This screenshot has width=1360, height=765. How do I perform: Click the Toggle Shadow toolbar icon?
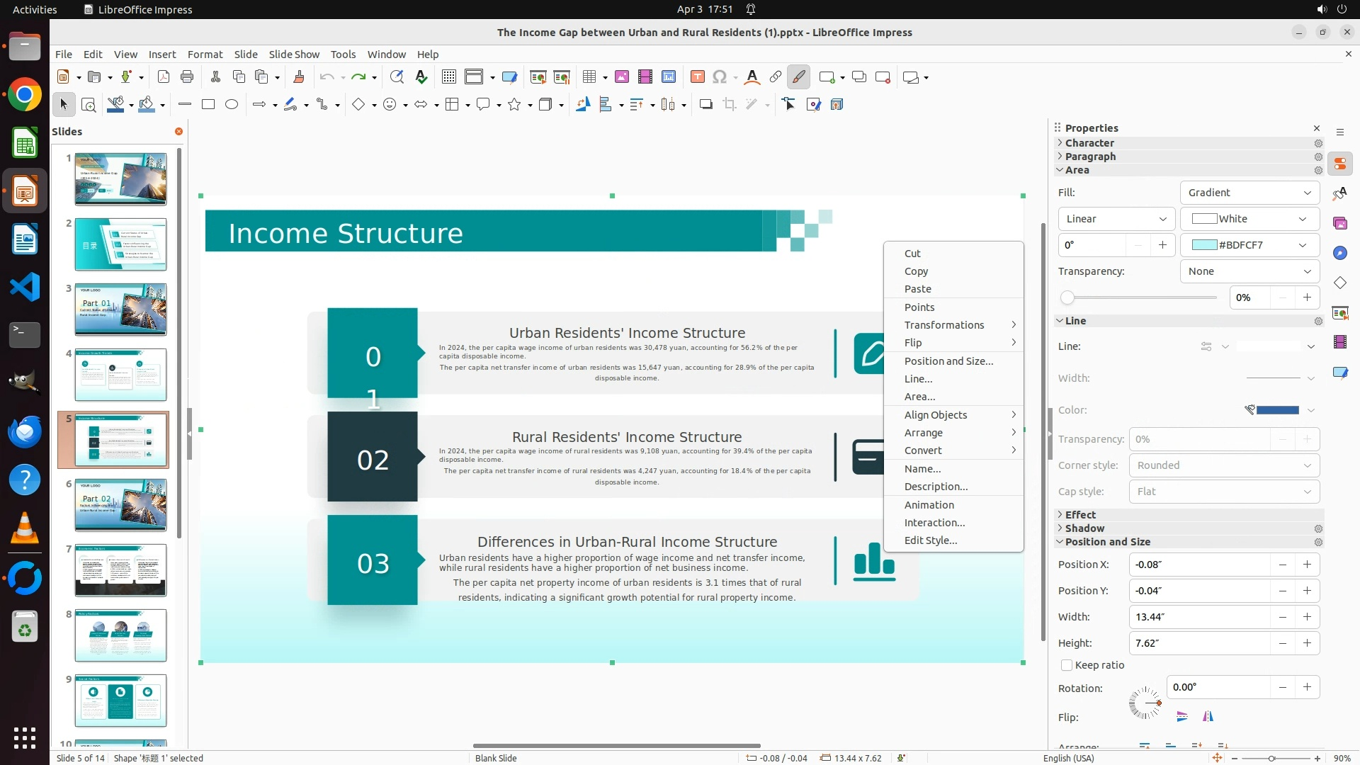705,105
